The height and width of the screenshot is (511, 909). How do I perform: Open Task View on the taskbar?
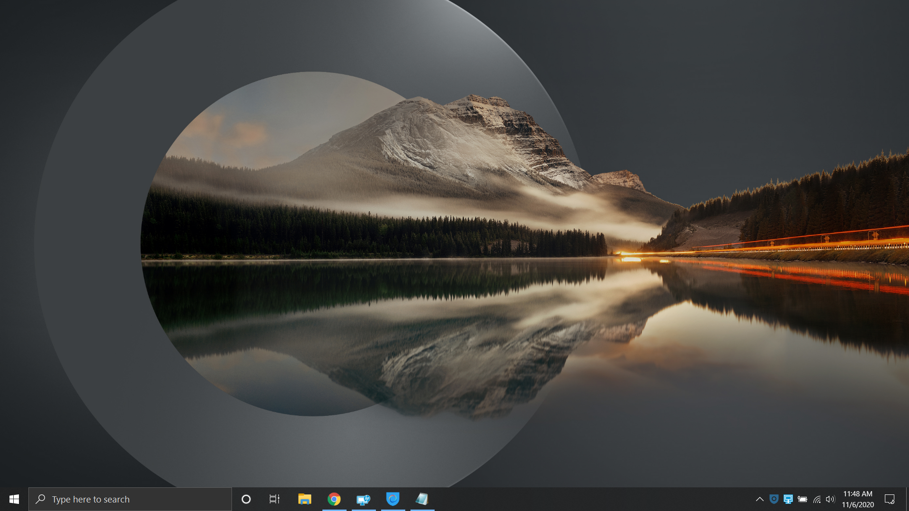(275, 499)
